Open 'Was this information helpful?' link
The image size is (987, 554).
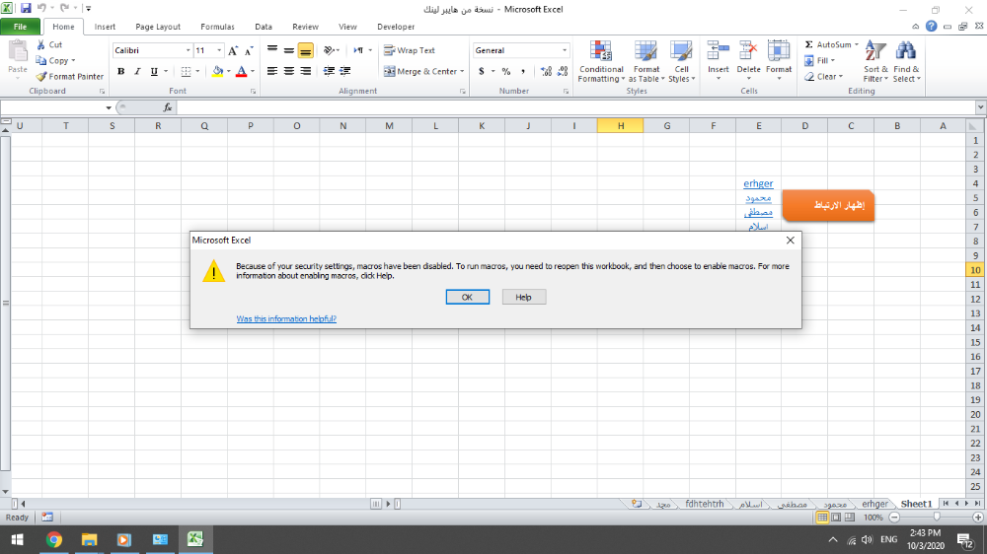click(x=286, y=318)
